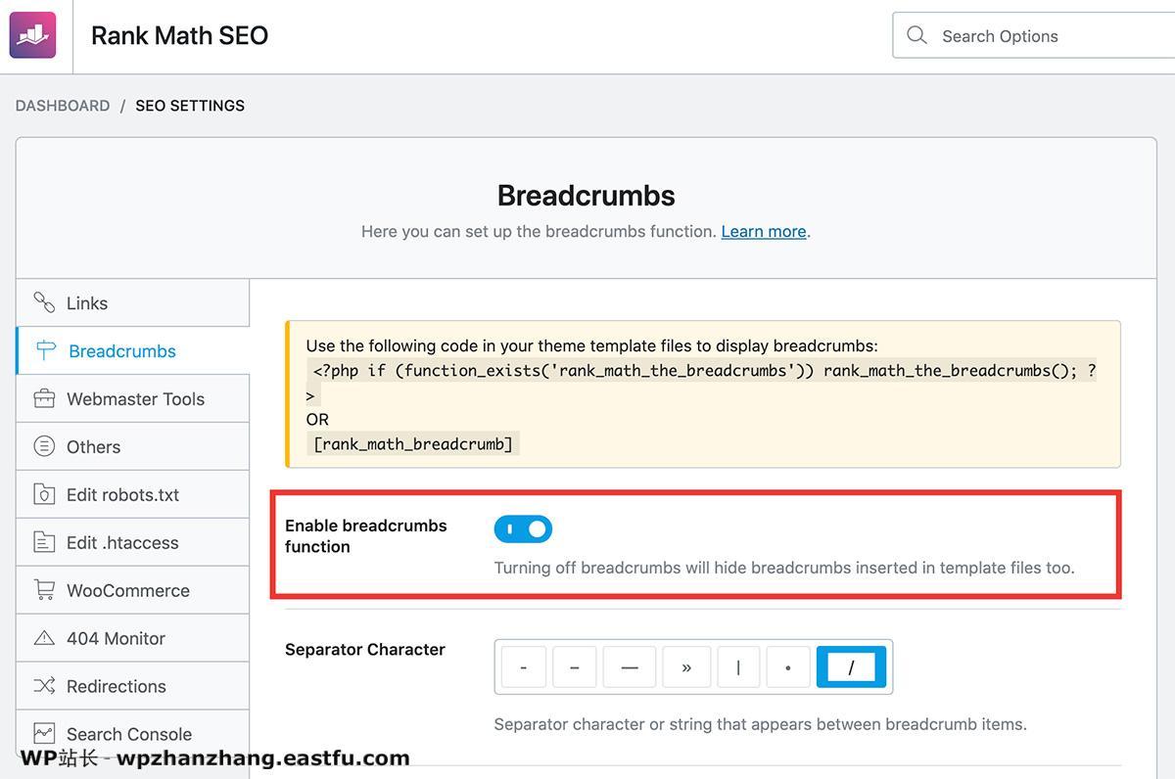This screenshot has height=779, width=1175.
Task: Click the Links chain icon
Action: (44, 302)
